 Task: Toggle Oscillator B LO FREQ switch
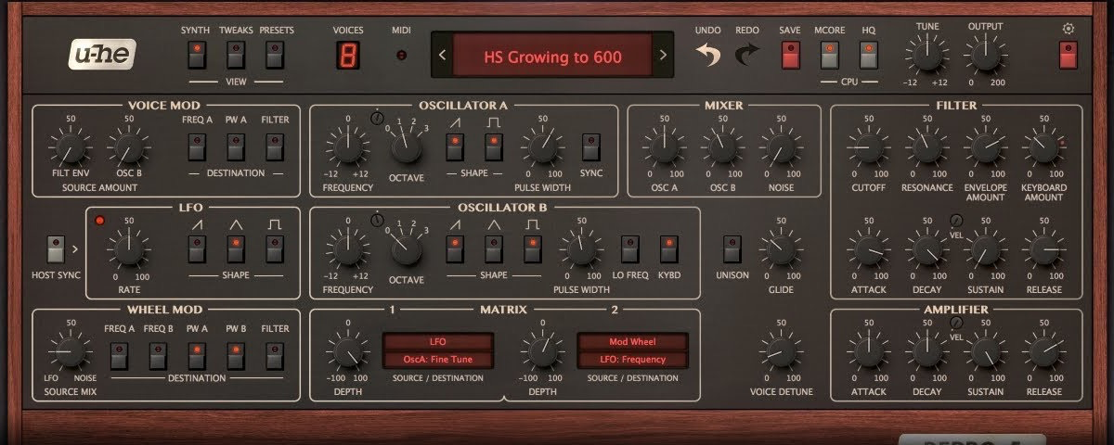tap(628, 248)
